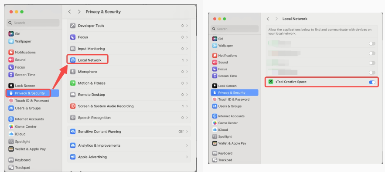Screen dimensions: 385x172
Task: Click the Screen & System Audio Recording icon
Action: (x=73, y=106)
